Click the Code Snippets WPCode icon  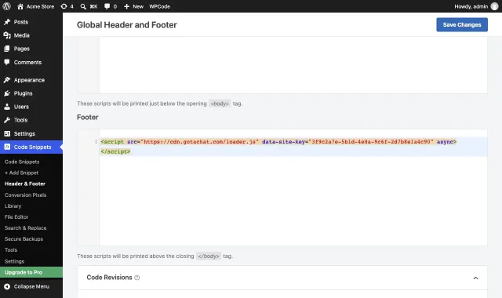click(x=7, y=147)
